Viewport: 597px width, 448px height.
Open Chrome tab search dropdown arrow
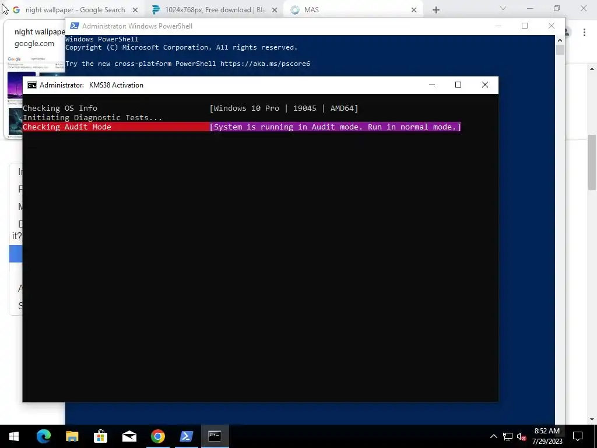[503, 8]
